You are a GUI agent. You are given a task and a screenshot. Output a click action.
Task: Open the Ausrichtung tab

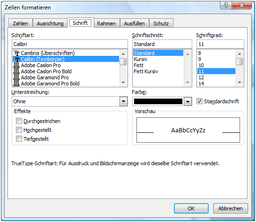[50, 23]
